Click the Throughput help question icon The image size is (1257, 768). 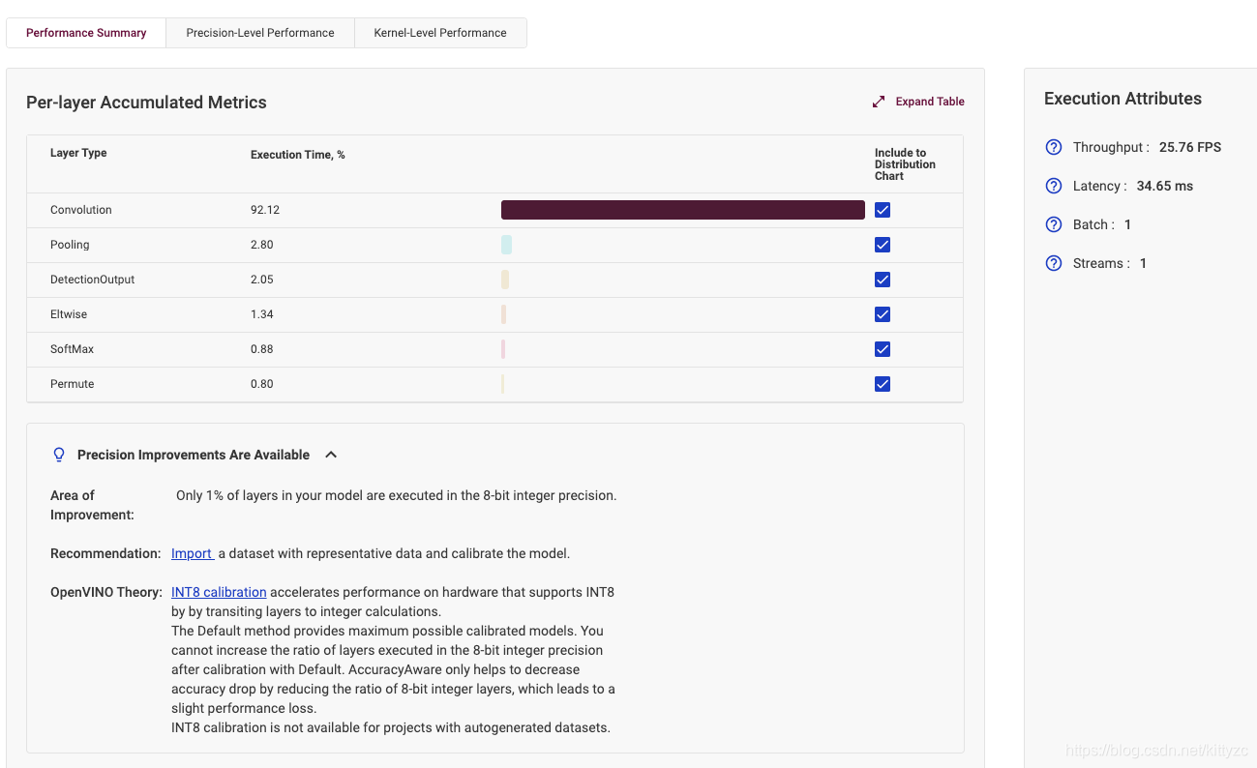1054,147
